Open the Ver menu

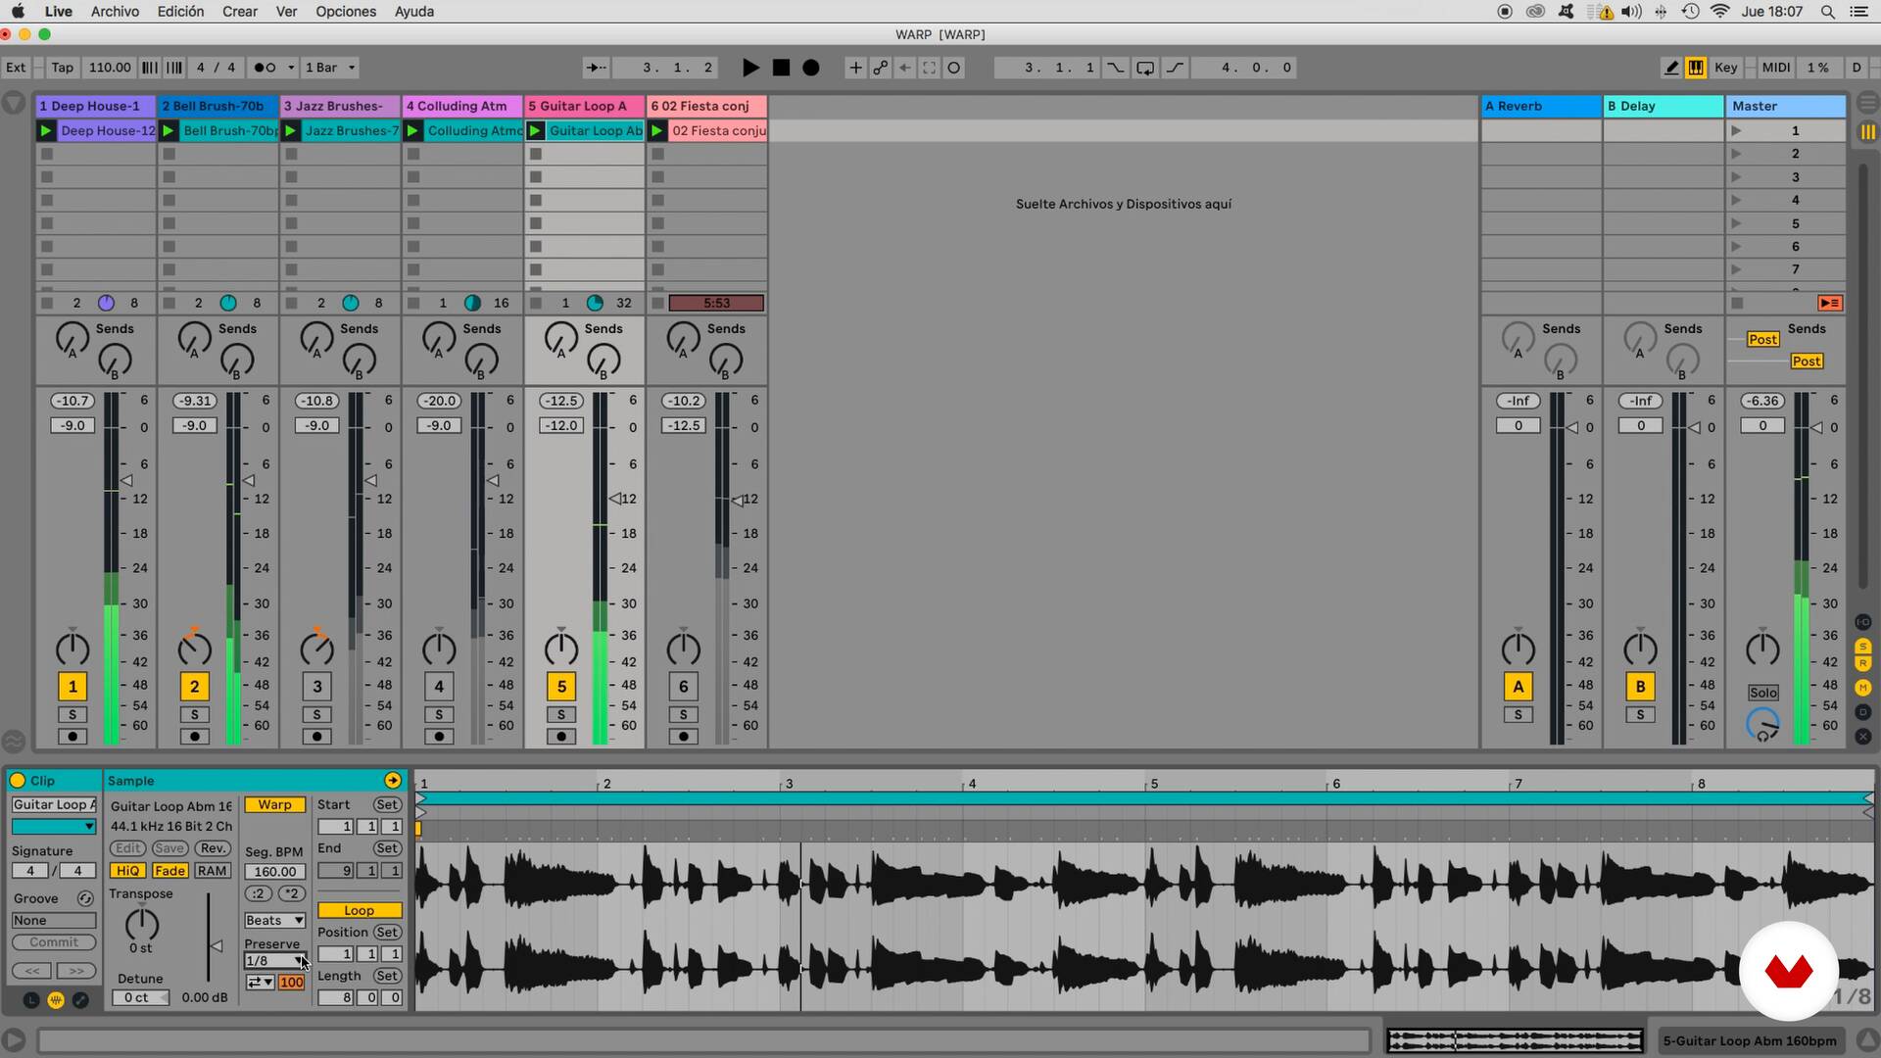coord(286,12)
